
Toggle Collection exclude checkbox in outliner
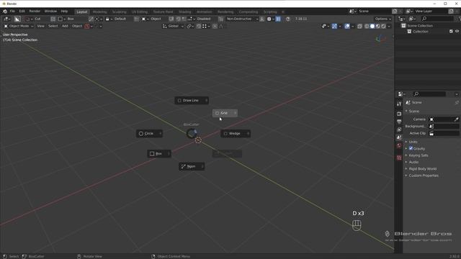point(451,32)
